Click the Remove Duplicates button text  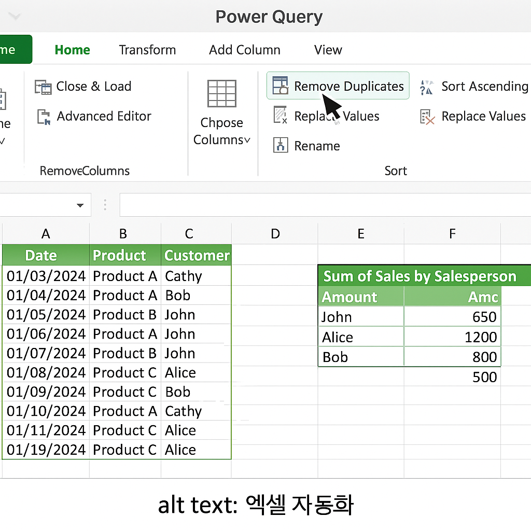(349, 87)
